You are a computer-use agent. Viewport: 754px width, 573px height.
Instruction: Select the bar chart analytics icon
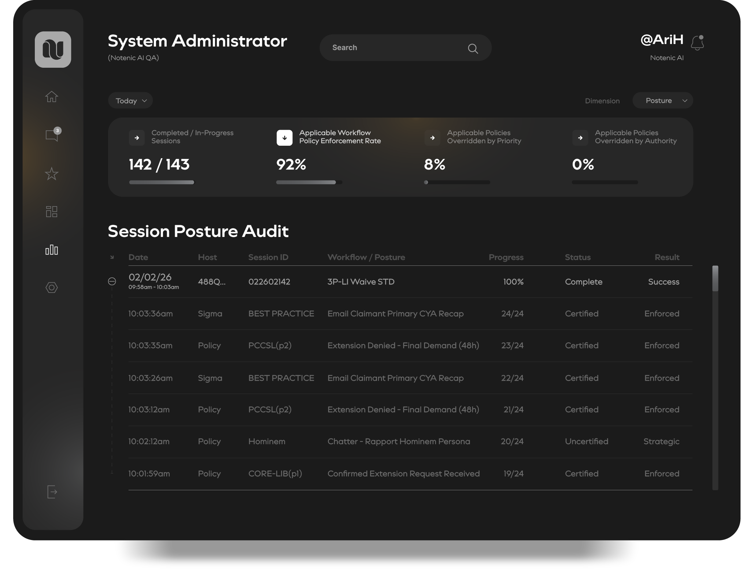pos(52,250)
